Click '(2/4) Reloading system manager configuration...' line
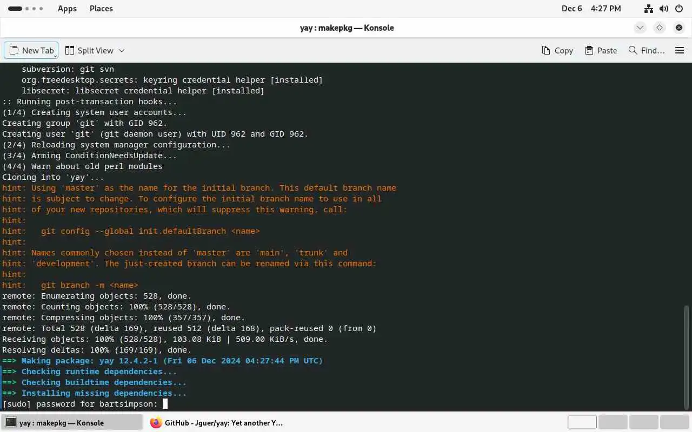Viewport: 692px width, 432px height. [x=116, y=145]
